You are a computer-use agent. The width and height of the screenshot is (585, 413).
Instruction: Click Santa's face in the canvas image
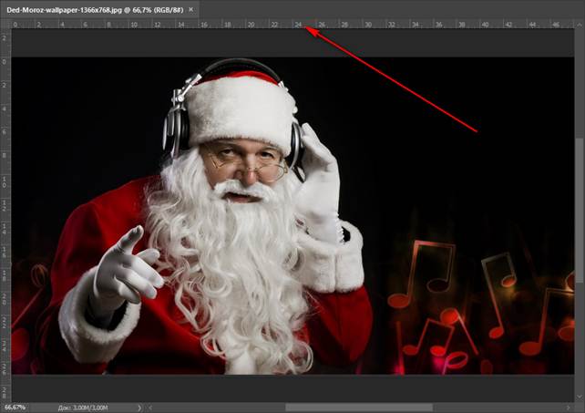pos(244,166)
